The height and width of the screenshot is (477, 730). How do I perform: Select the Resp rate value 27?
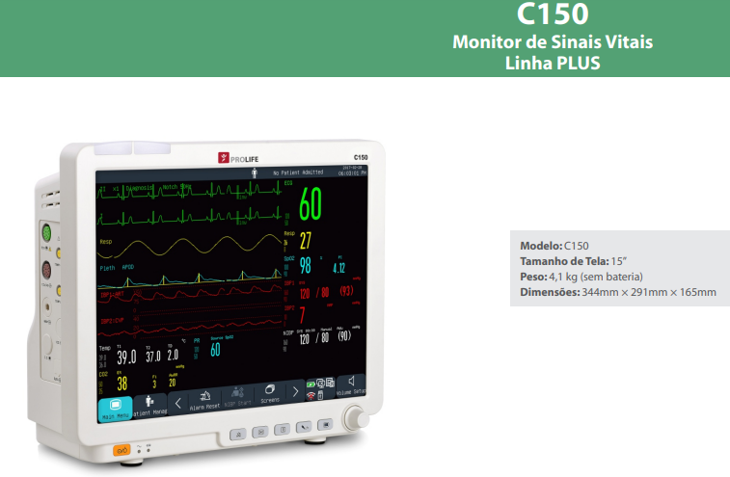305,241
